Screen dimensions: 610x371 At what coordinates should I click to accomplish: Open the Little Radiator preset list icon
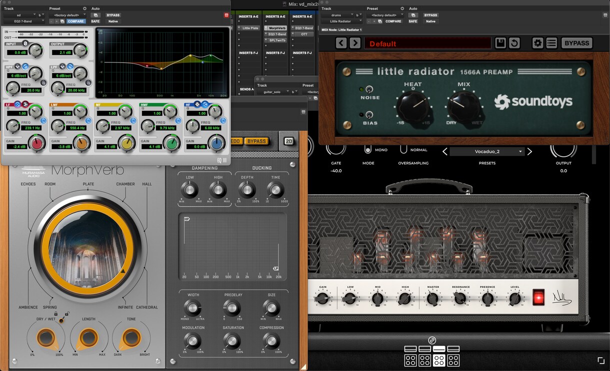551,43
